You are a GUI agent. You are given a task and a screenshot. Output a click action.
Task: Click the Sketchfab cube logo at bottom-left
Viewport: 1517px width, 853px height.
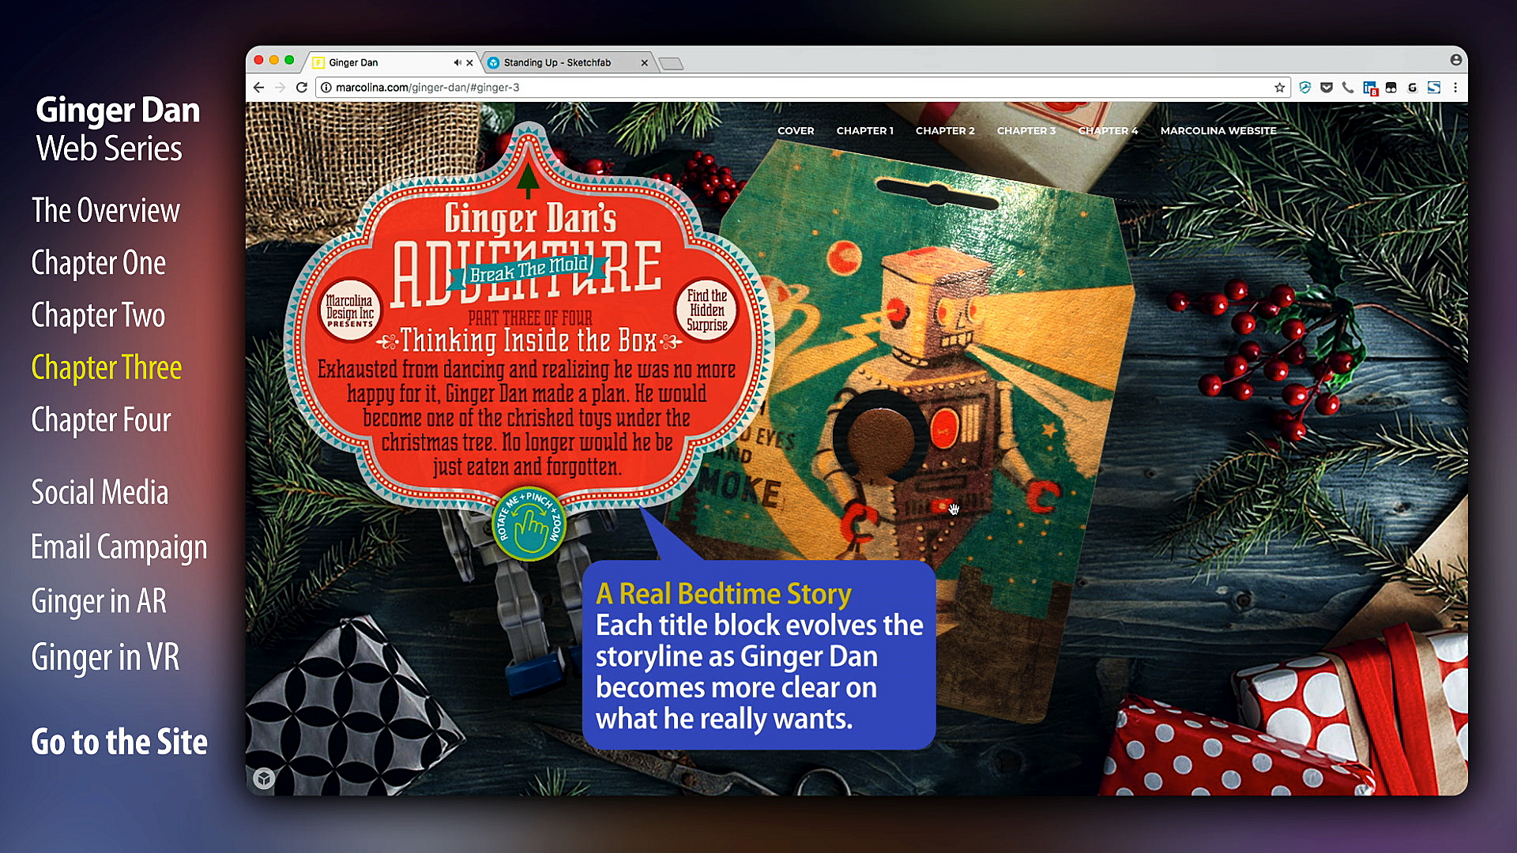[264, 779]
